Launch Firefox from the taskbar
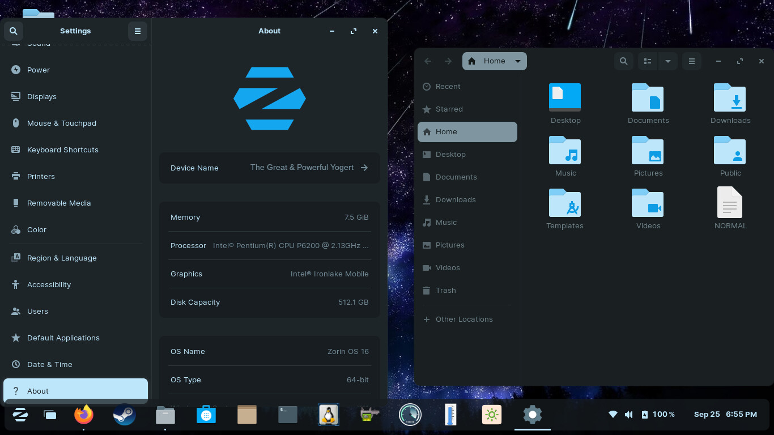 (x=84, y=415)
